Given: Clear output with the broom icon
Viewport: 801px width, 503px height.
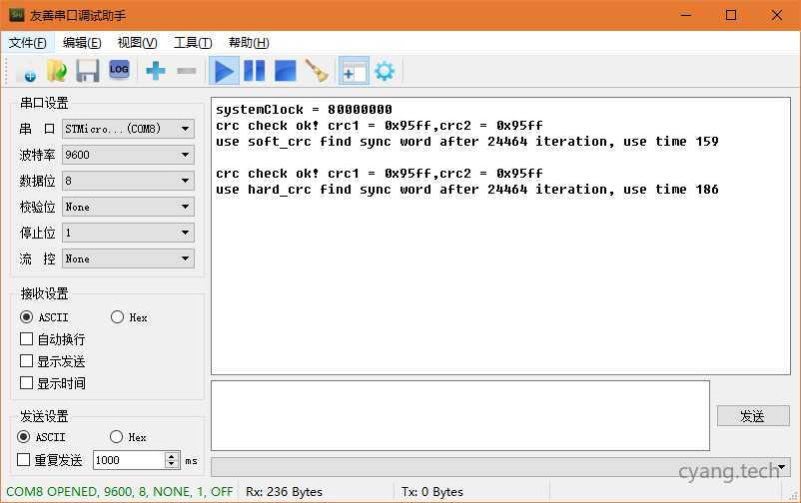Looking at the screenshot, I should pos(317,71).
